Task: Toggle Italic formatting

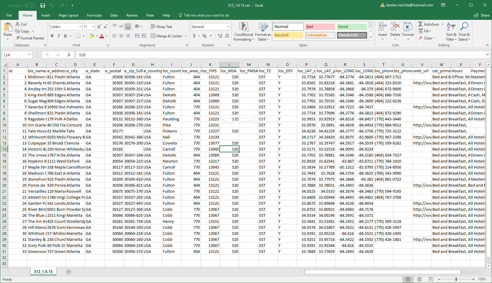Action: click(59, 36)
